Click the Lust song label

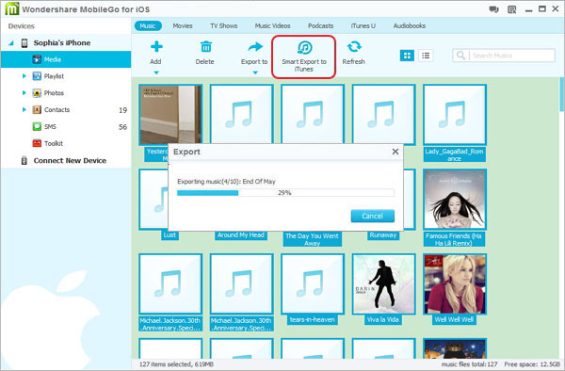coord(169,235)
